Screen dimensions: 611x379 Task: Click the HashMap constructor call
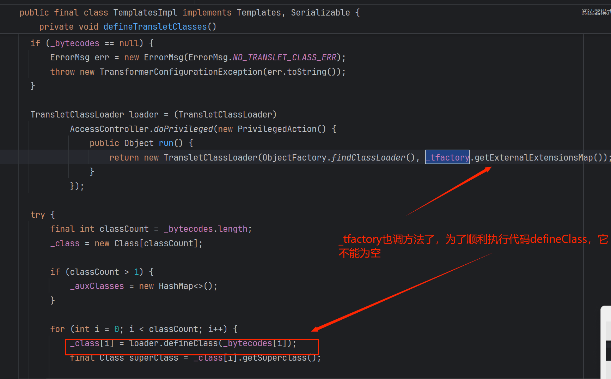click(176, 286)
